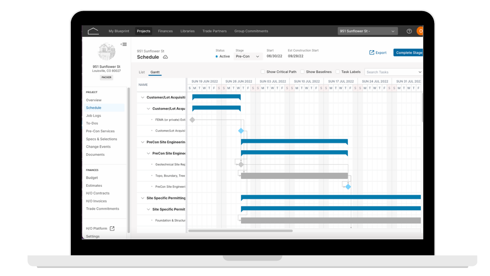Click the H/O Platform external link icon
Image resolution: width=490 pixels, height=276 pixels.
[x=112, y=228]
